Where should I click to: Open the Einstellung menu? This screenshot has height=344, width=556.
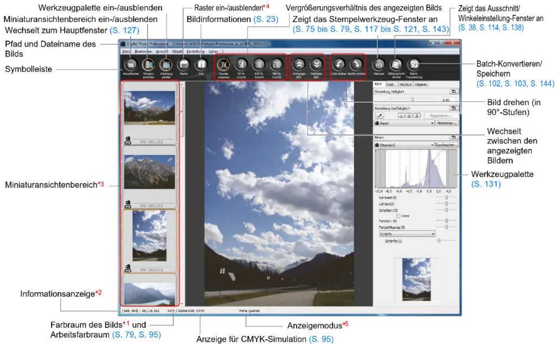tap(195, 52)
